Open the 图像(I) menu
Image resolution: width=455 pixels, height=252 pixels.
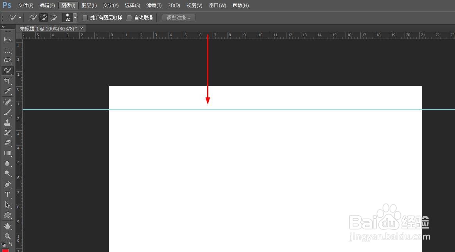pos(68,5)
